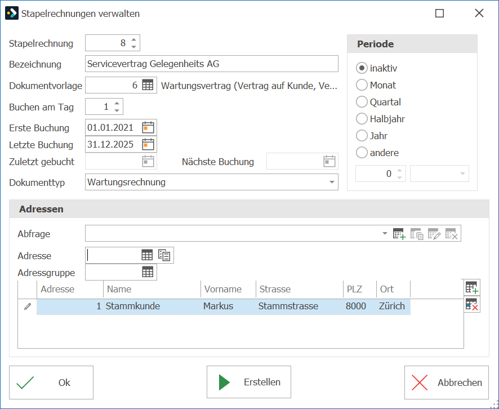Screen dimensions: 499x409
Task: Add a new Abfrage query
Action: (x=399, y=234)
